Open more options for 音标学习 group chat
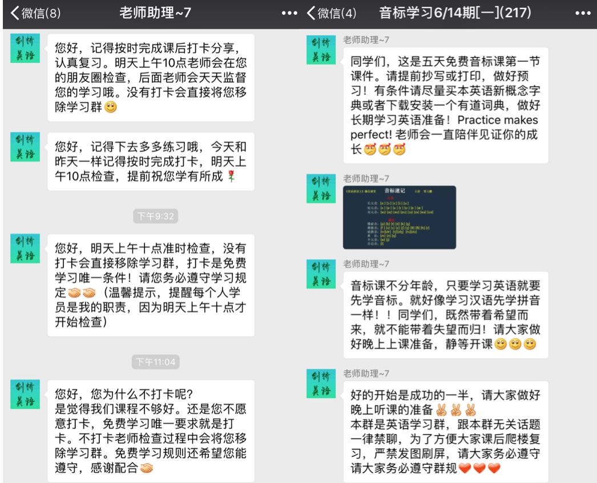 coord(583,13)
